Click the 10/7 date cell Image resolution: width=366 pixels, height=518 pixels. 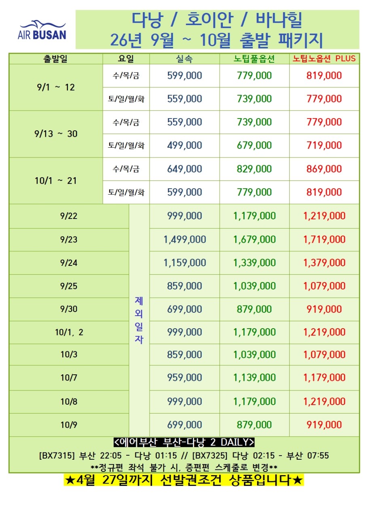pos(69,378)
